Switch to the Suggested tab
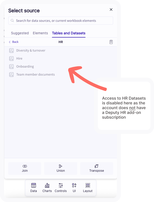This screenshot has height=202, width=154. point(20,33)
